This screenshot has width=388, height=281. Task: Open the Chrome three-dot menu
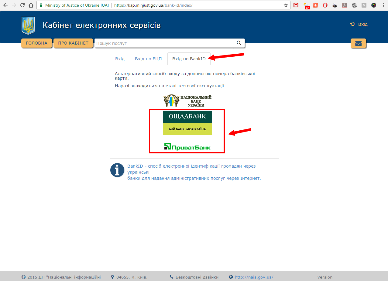click(x=383, y=5)
